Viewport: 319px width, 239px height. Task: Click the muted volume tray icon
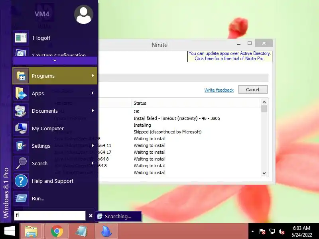(282, 231)
